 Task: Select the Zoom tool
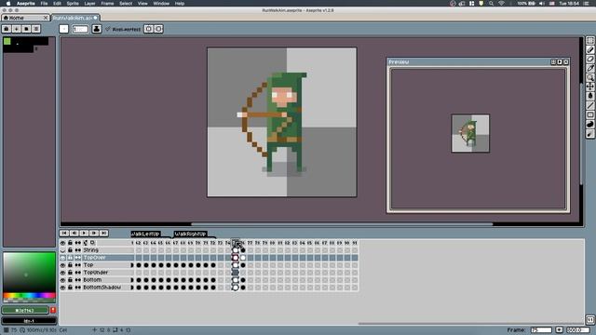(589, 77)
